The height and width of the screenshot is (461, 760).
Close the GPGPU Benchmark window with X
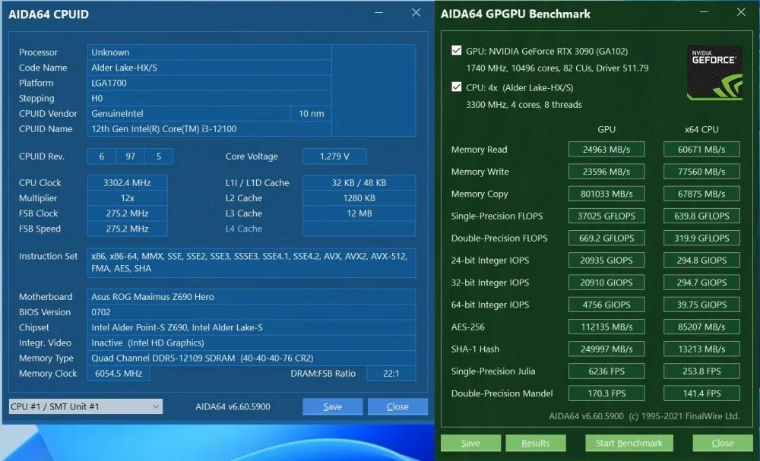pos(741,13)
